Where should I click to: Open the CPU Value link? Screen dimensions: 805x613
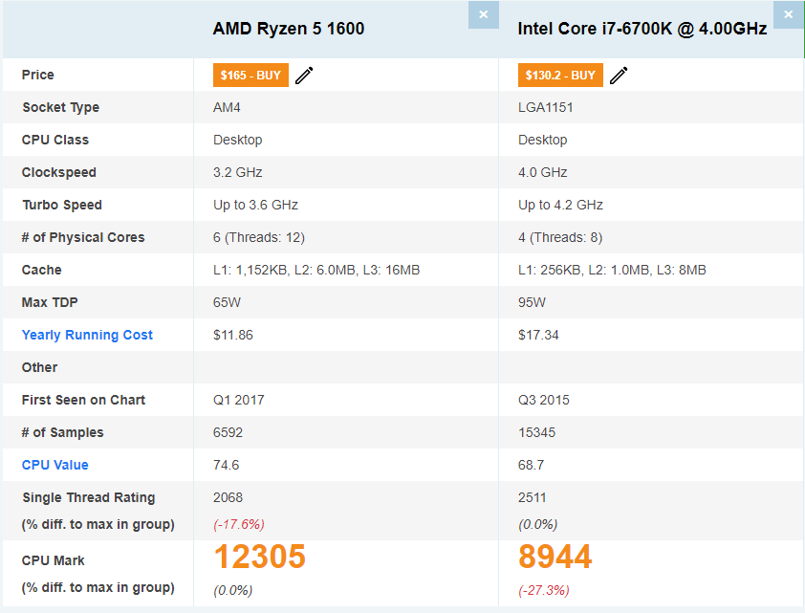click(54, 465)
